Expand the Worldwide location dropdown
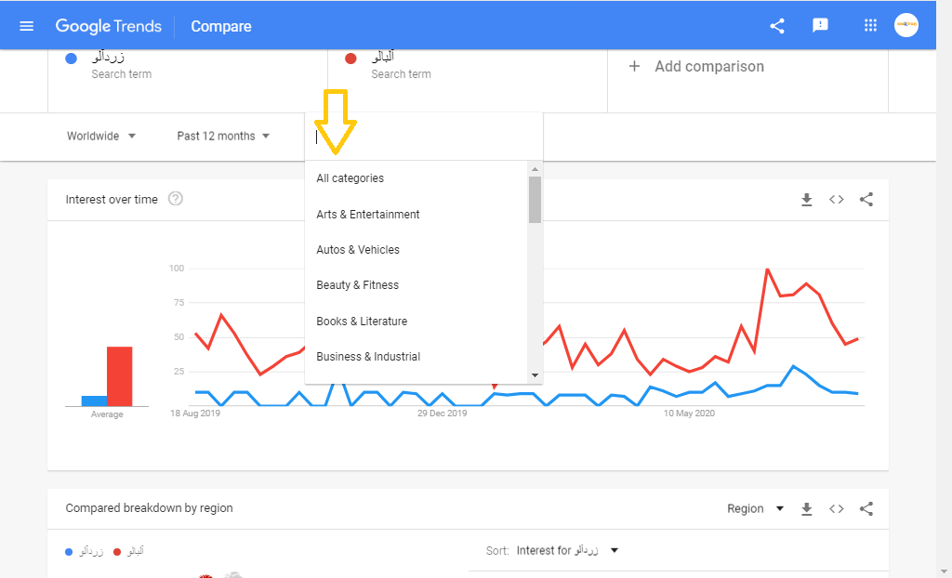Image resolution: width=952 pixels, height=578 pixels. tap(101, 136)
